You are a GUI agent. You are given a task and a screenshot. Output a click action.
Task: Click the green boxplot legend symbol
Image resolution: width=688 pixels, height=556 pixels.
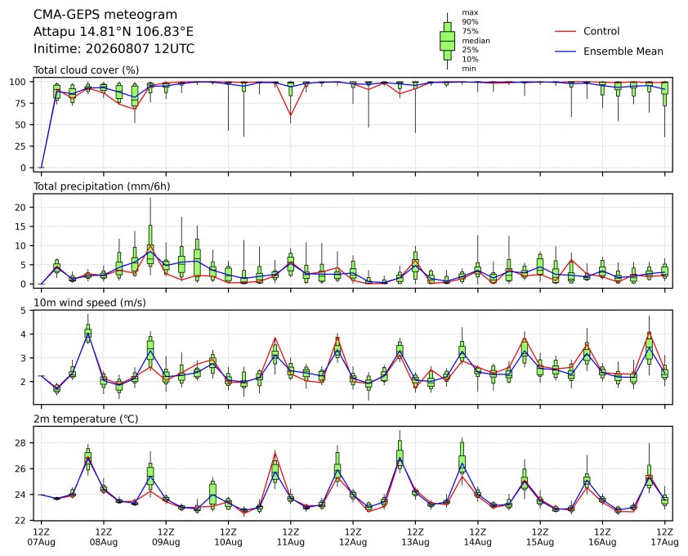pos(447,41)
